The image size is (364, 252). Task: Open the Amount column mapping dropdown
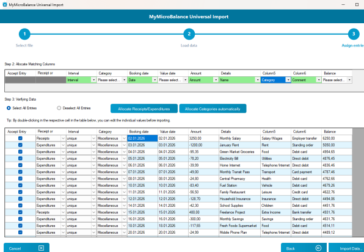pyautogui.click(x=216, y=80)
